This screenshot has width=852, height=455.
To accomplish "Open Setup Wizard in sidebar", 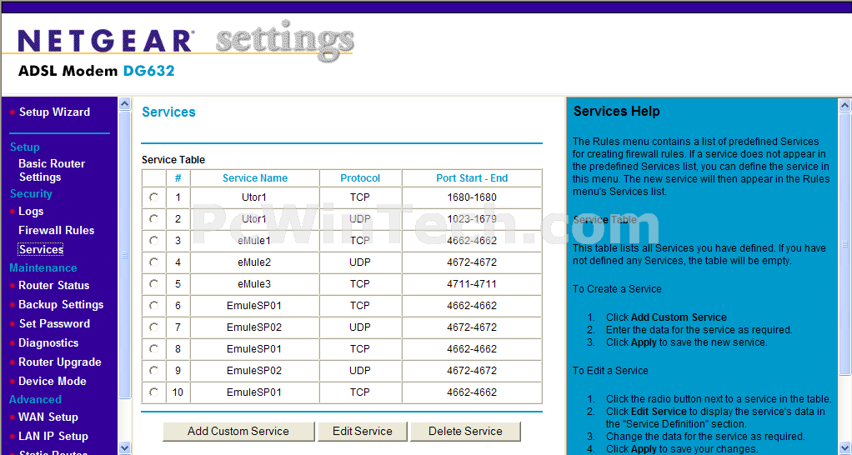I will click(x=54, y=112).
